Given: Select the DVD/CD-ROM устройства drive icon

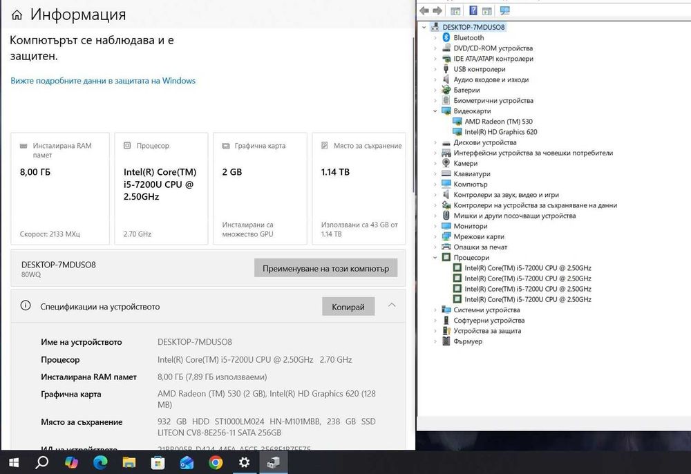Looking at the screenshot, I should pyautogui.click(x=446, y=48).
